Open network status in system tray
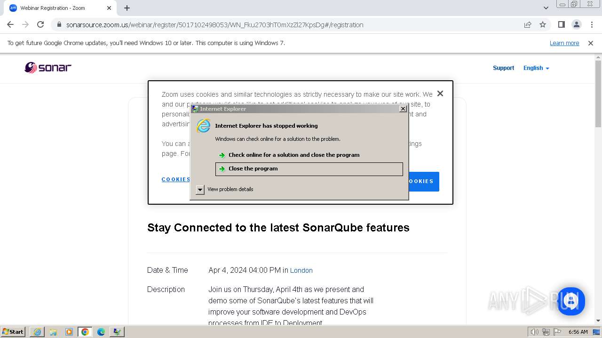The height and width of the screenshot is (338, 602). pos(546,332)
